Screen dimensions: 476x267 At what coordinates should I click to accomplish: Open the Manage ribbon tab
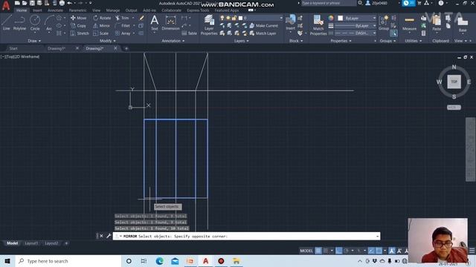(113, 10)
